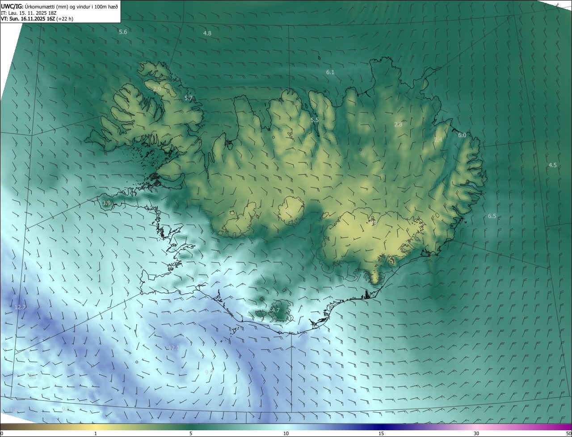Click the 5.6 value on the map
Screen dimensions: 572x437
tap(123, 32)
